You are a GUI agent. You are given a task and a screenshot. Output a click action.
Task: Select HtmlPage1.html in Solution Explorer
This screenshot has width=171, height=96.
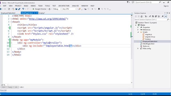point(149,44)
